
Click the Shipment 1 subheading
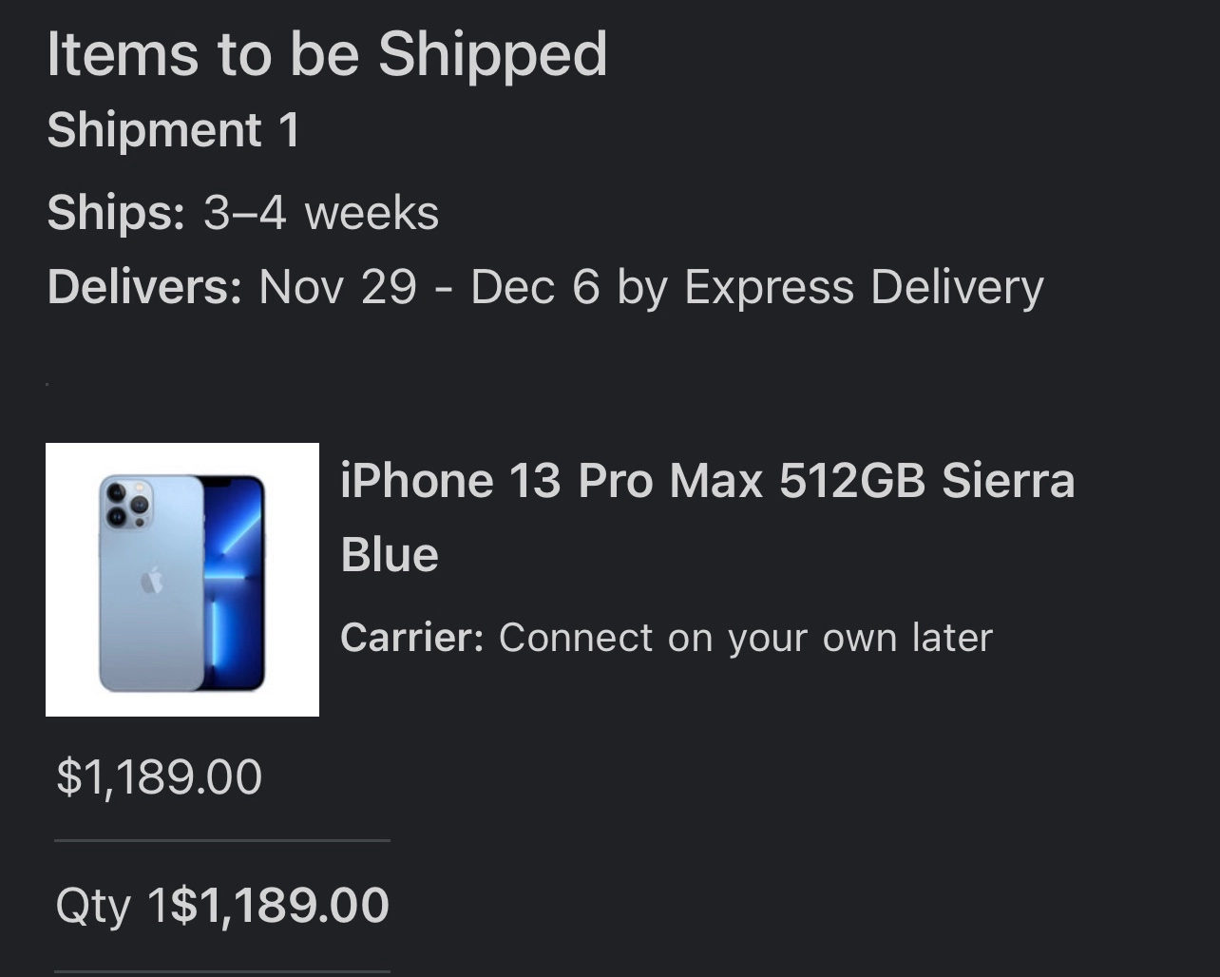coord(173,129)
